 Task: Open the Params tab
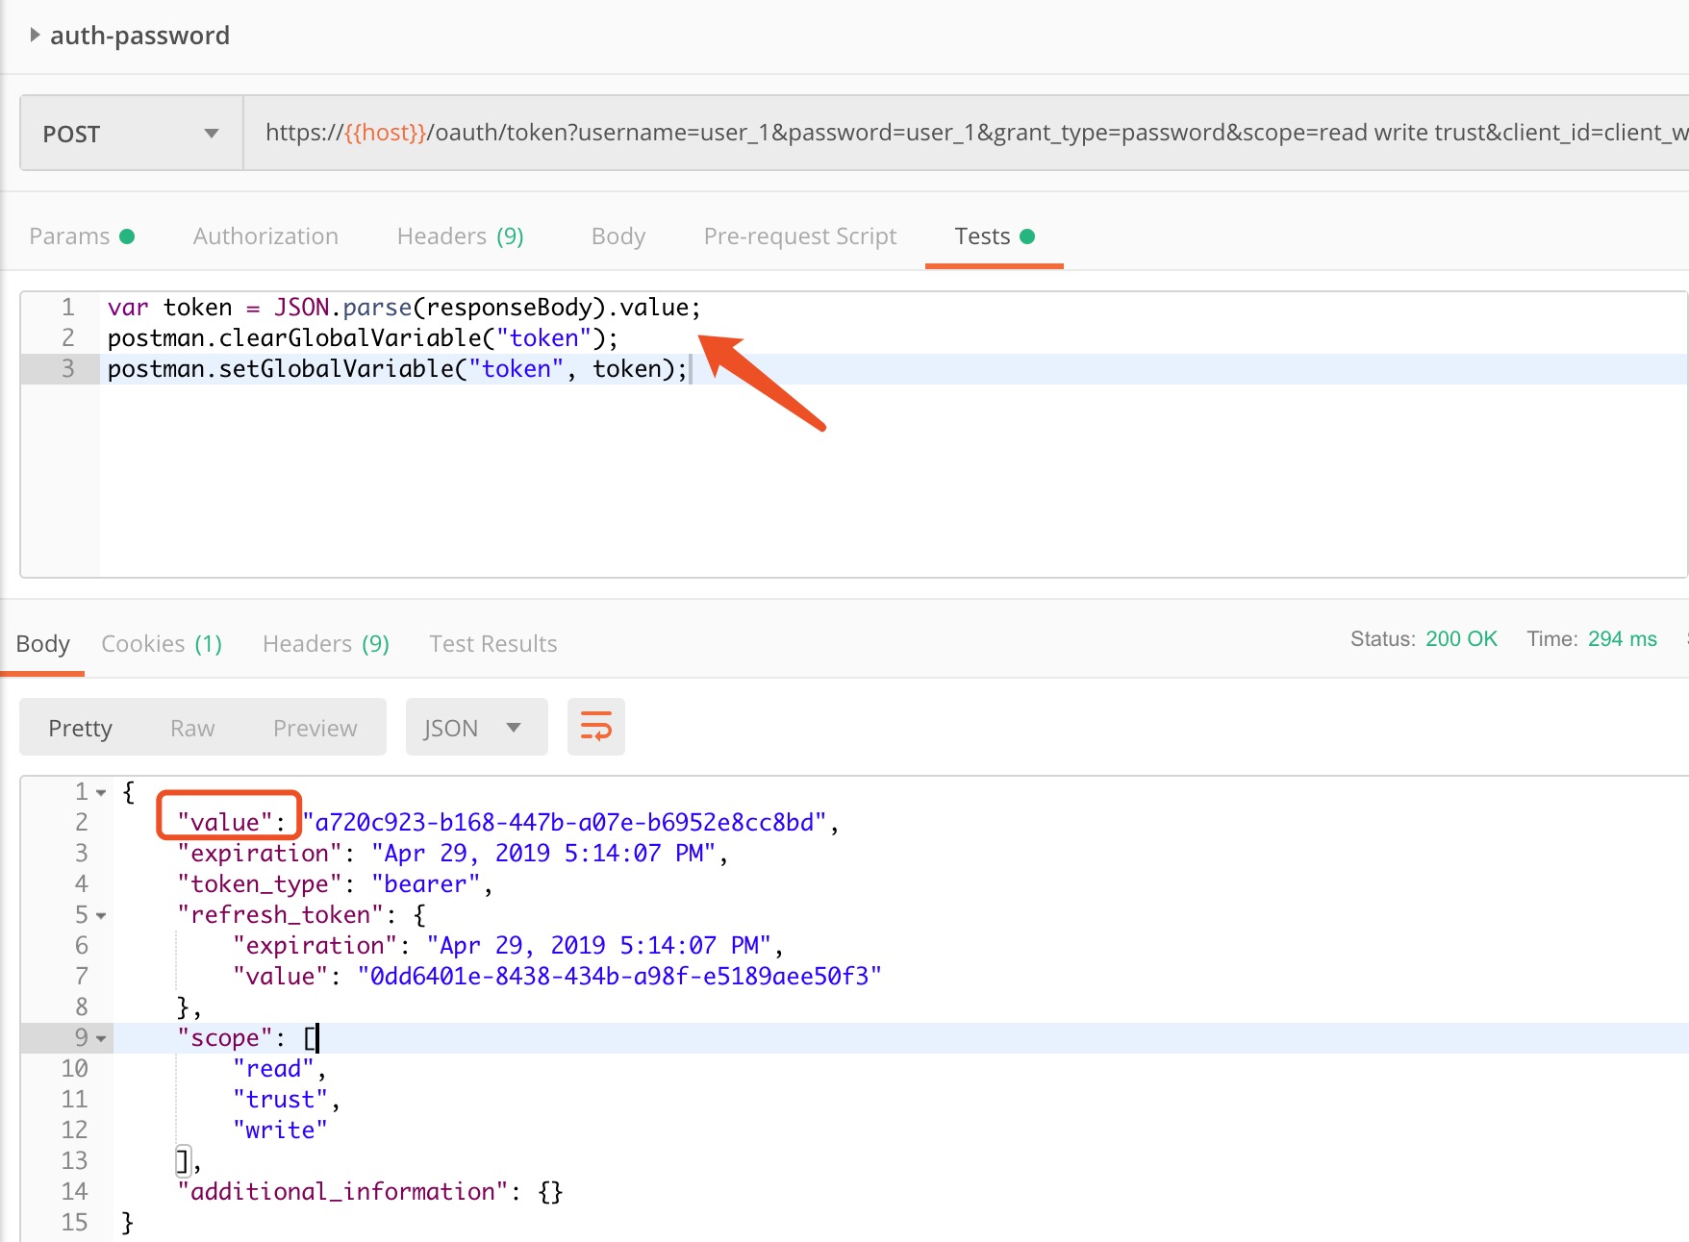point(82,236)
